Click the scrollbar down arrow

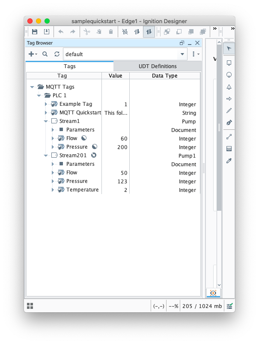(219, 285)
